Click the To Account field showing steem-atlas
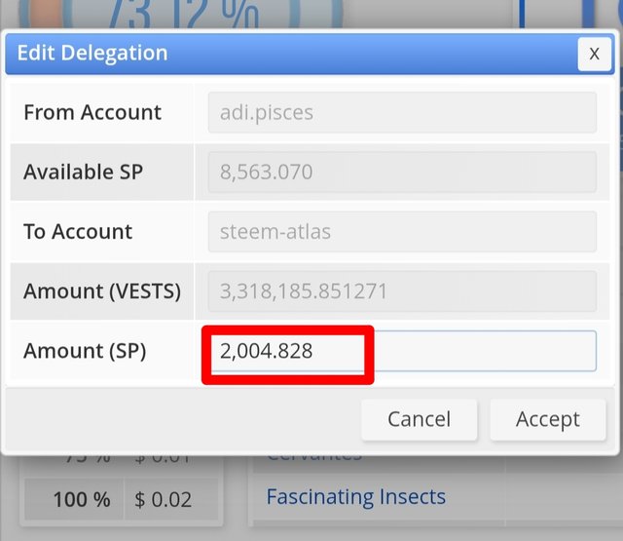The height and width of the screenshot is (541, 623). pyautogui.click(x=401, y=232)
